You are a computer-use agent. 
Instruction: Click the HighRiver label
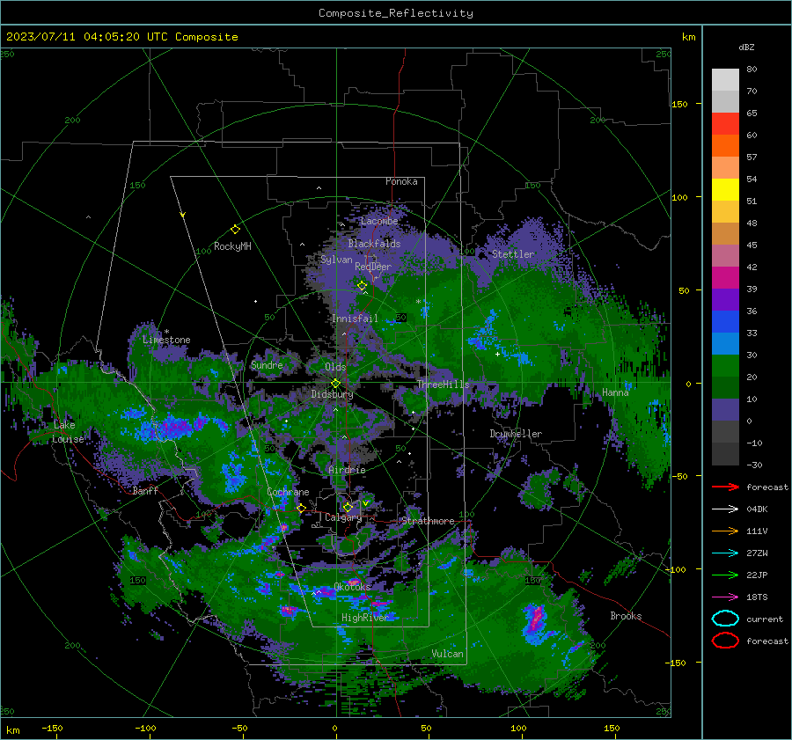(364, 618)
